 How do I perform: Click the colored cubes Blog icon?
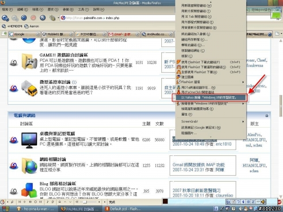(x=29, y=190)
